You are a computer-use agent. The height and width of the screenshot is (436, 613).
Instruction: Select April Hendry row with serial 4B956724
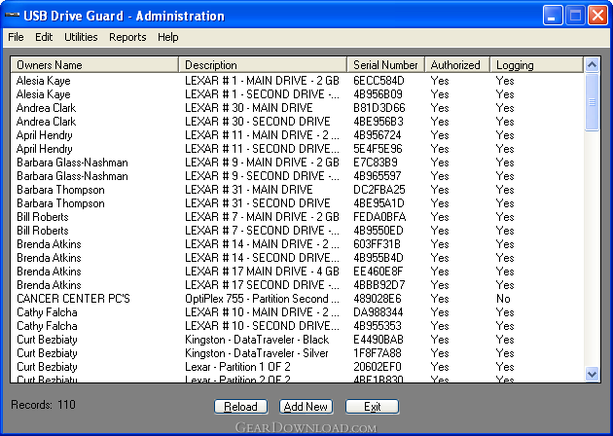[297, 135]
